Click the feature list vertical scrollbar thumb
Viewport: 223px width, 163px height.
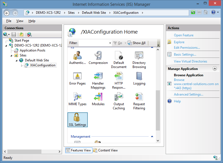(158, 110)
